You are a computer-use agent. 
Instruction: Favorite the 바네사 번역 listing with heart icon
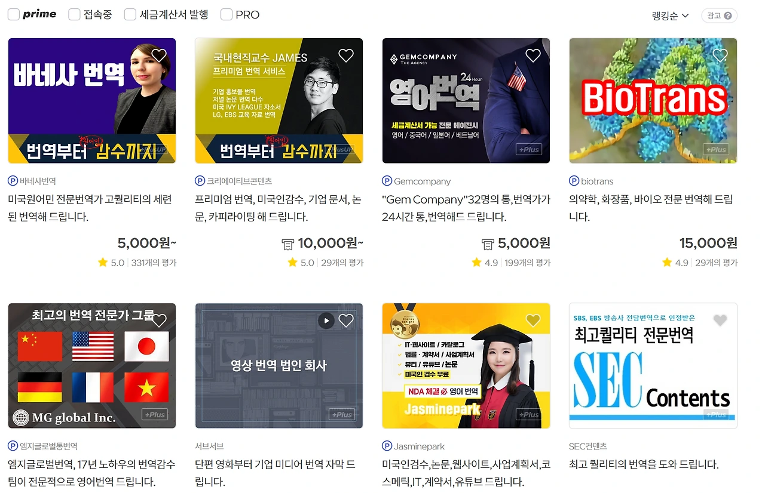click(x=159, y=56)
